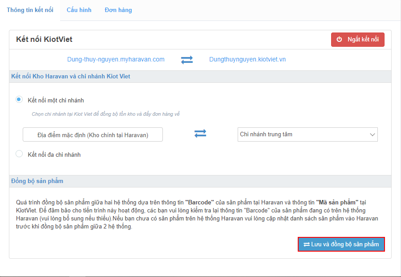This screenshot has width=401, height=277.
Task: Open the Chi nhánh trung tâm dropdown
Action: [308, 134]
